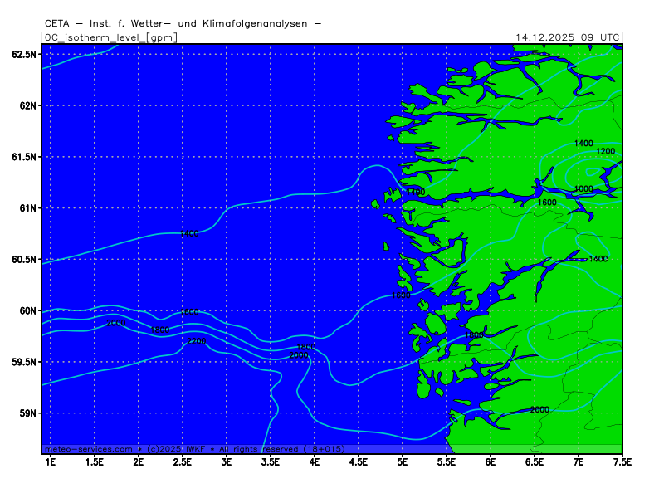Click the 62.5N latitude axis label
The width and height of the screenshot is (664, 498).
[x=24, y=54]
